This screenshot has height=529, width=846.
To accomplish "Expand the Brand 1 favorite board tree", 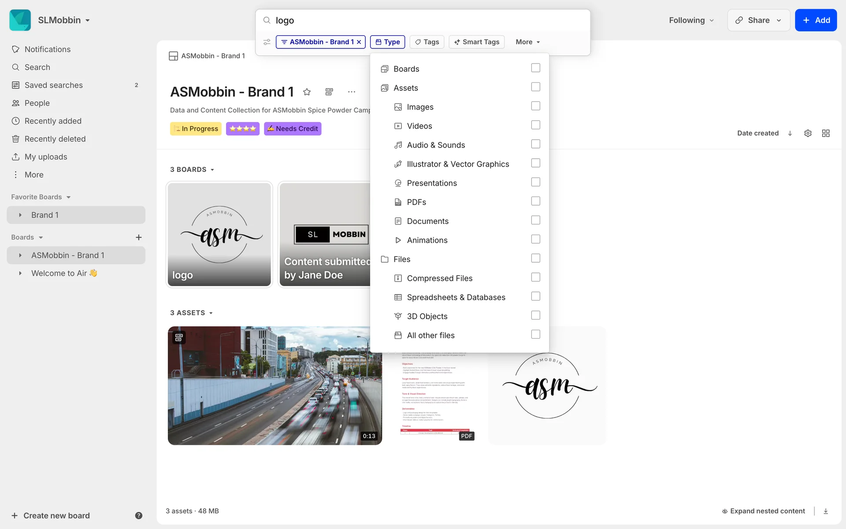I will [x=20, y=215].
